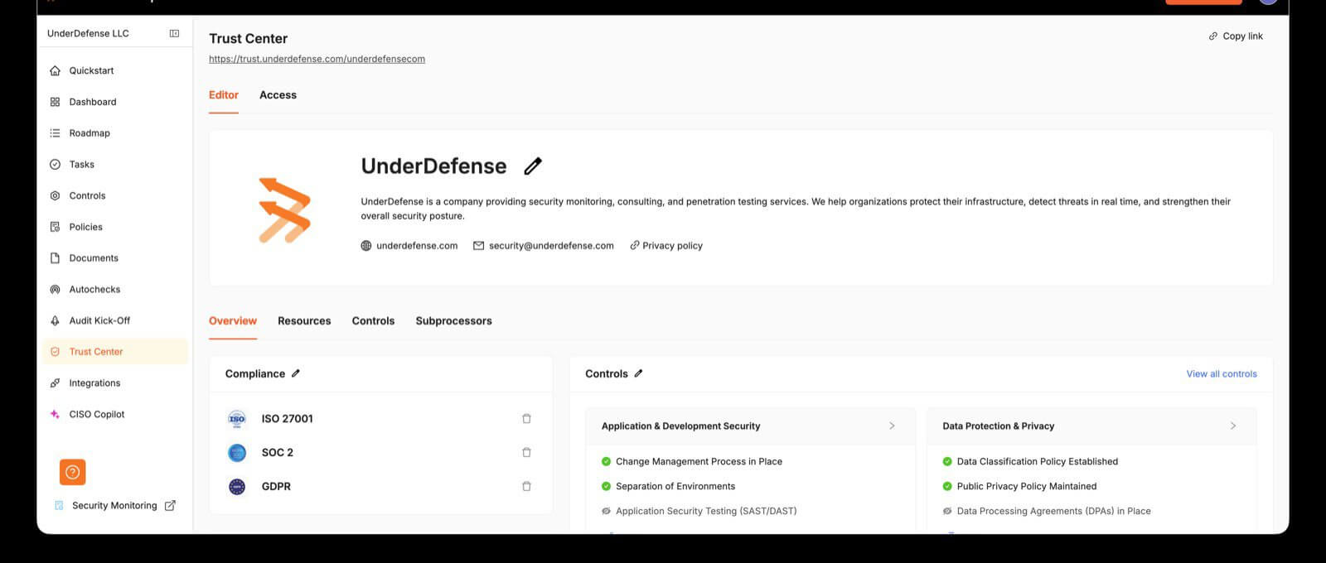Open the Privacy policy link
This screenshot has height=563, width=1326.
point(666,246)
